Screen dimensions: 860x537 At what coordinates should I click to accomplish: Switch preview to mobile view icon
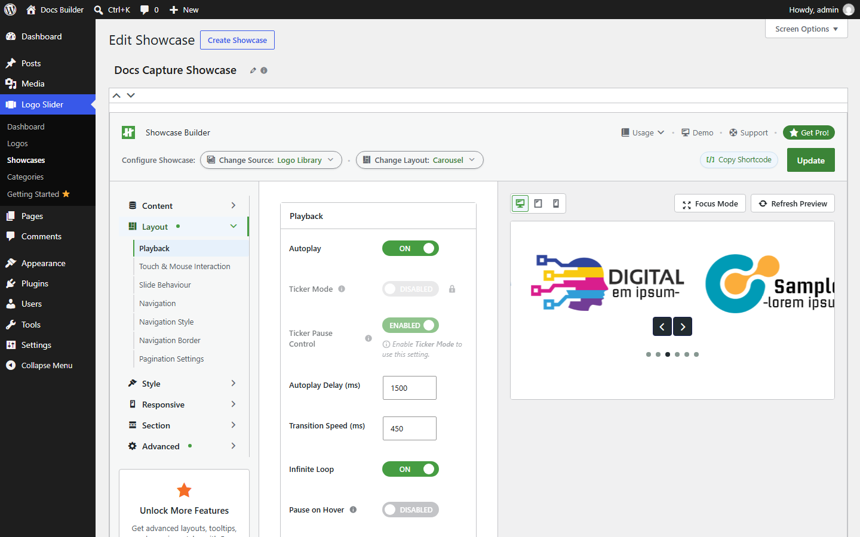(556, 203)
